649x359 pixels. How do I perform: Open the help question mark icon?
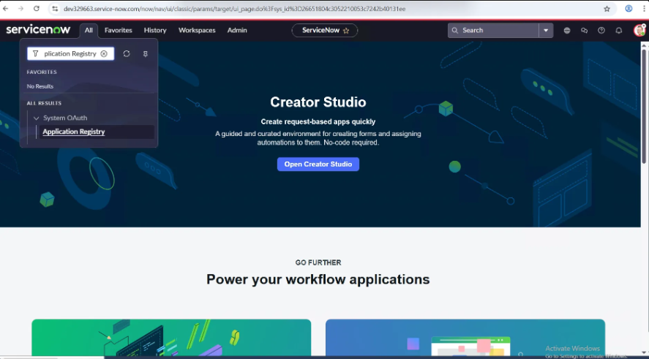(x=601, y=30)
